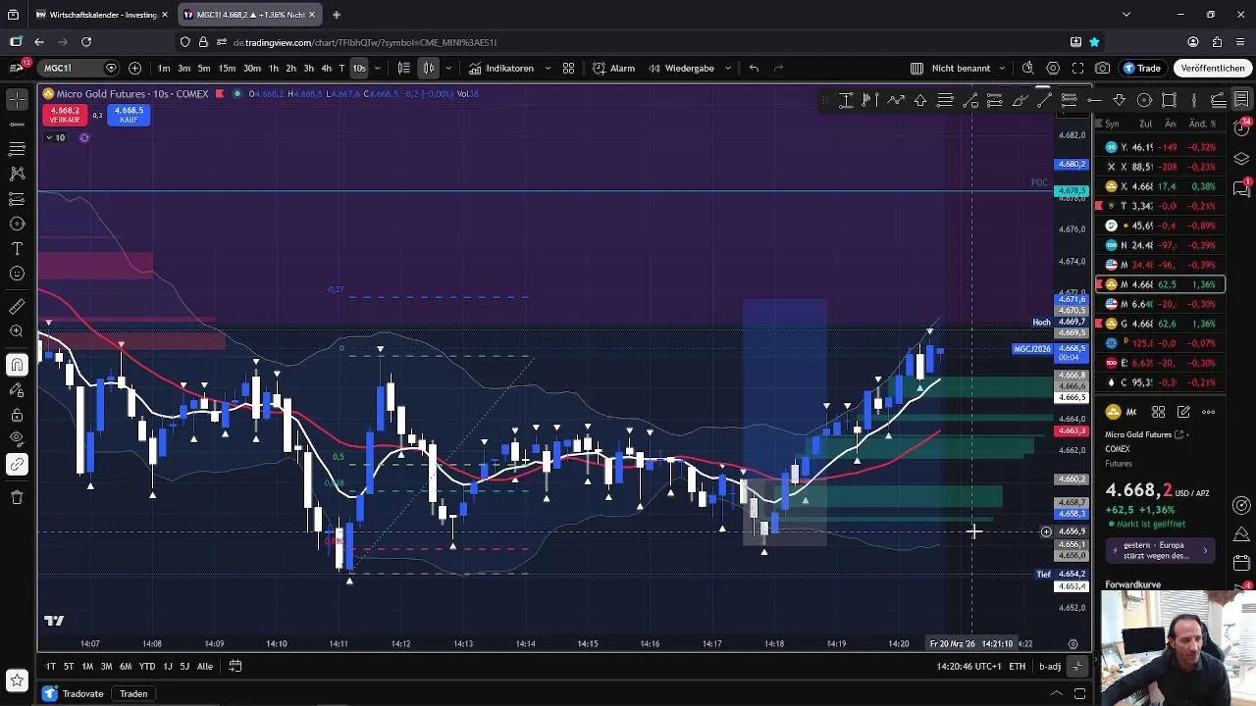Viewport: 1256px width, 706px height.
Task: Click the red flag next to COMEX
Action: [220, 94]
